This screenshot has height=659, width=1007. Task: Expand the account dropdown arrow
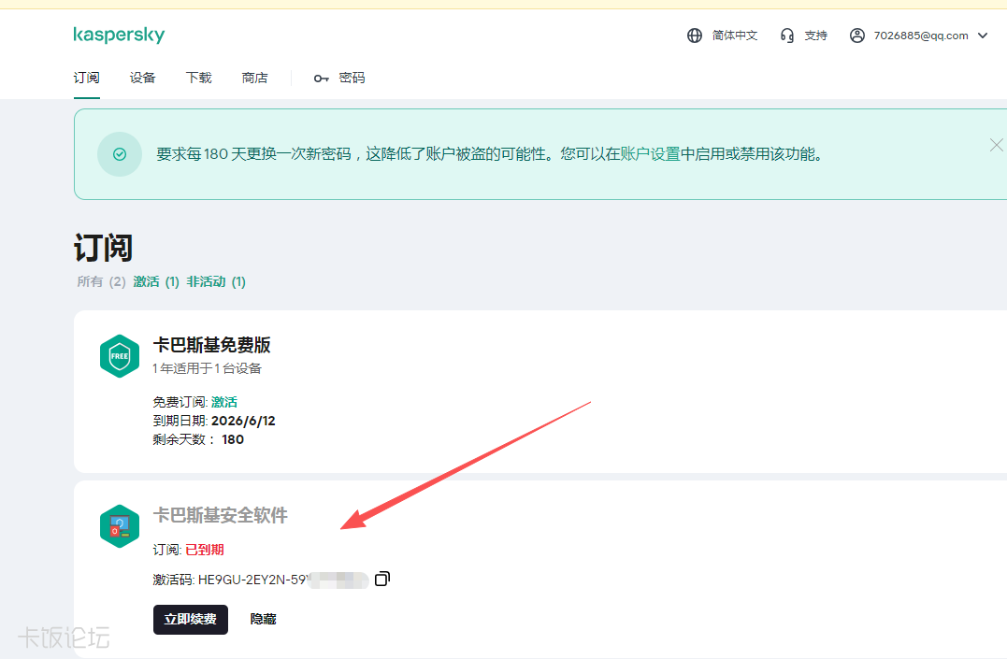coord(983,36)
